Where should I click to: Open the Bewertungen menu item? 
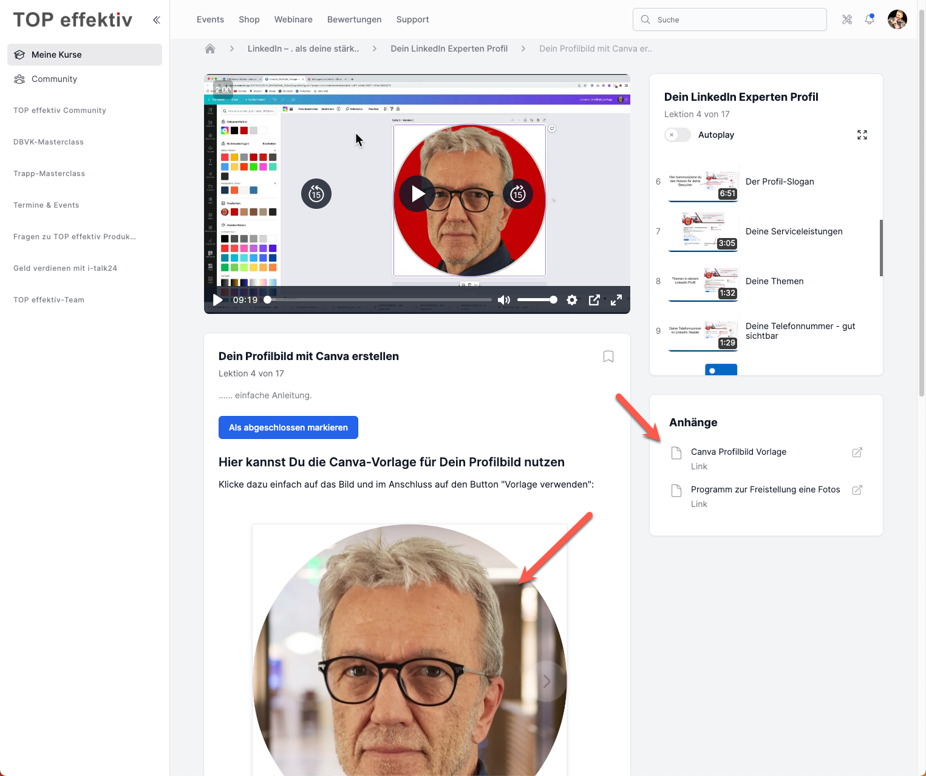[355, 19]
